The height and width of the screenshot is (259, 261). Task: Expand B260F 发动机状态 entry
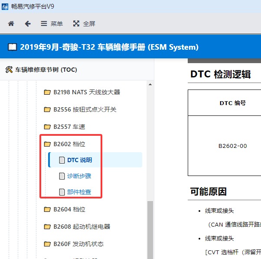click(78, 244)
